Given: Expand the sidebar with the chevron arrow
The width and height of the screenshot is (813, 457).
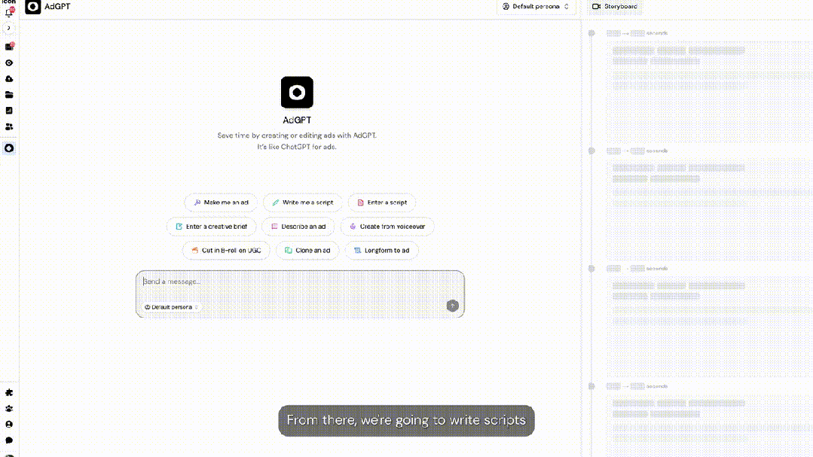Looking at the screenshot, I should (x=9, y=28).
